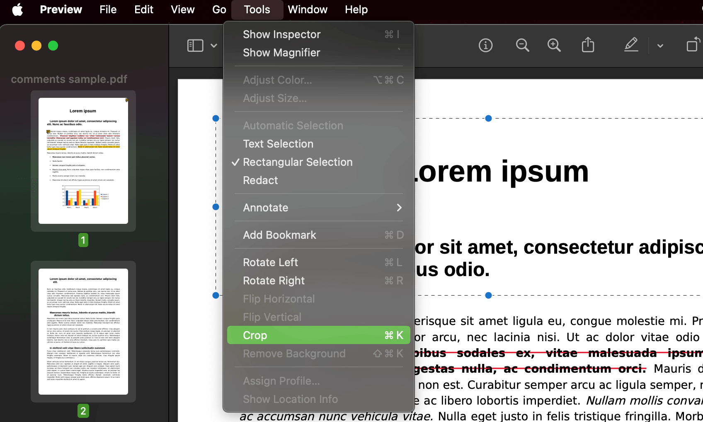Click the page 1 number badge

(x=83, y=240)
